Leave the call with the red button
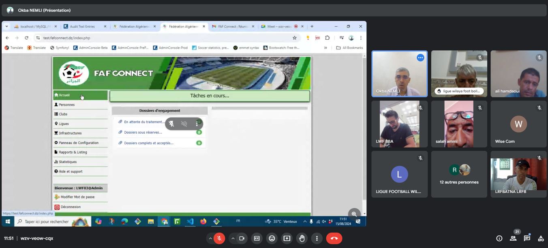 pyautogui.click(x=334, y=239)
